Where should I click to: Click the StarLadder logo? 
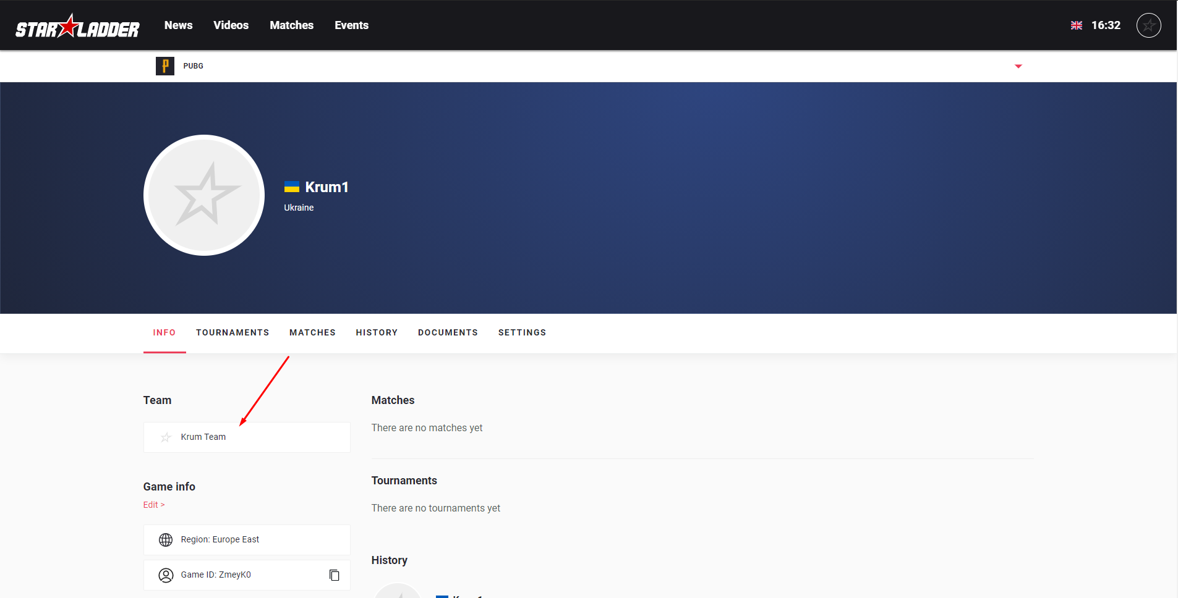coord(77,27)
